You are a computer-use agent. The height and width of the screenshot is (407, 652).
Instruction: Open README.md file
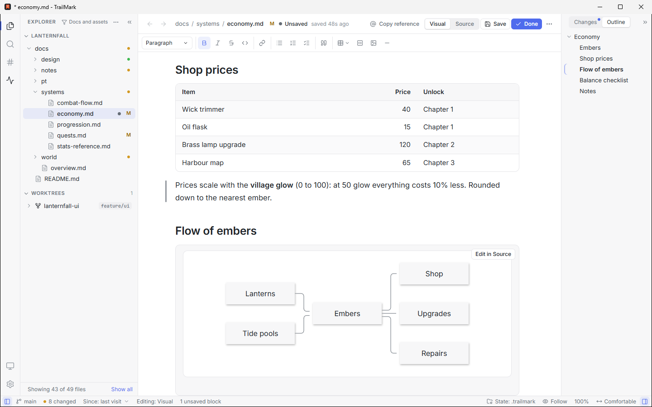coord(79,179)
